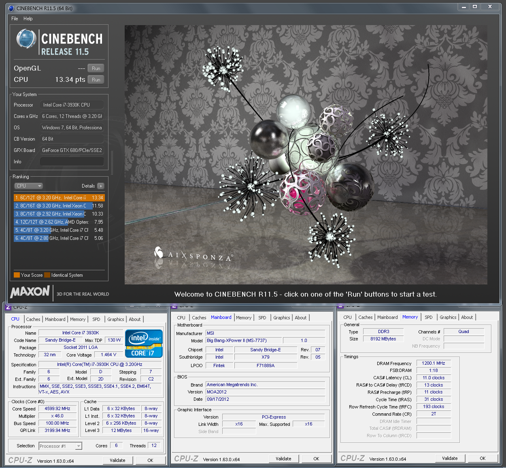Switch to Graphics tab in left CPU-Z window
Viewport: 506px width, 468px height.
coord(116,319)
